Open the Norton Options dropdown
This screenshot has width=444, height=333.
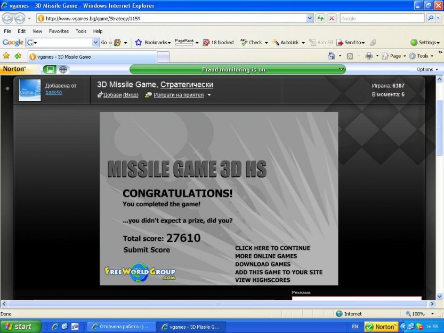(x=427, y=69)
